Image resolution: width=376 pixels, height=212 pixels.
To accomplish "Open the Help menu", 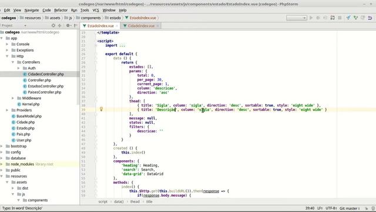I will [123, 10].
